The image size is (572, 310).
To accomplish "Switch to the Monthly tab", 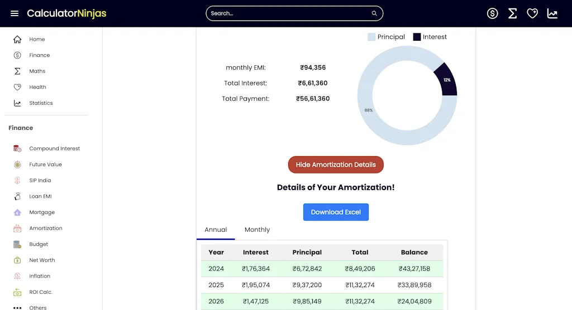I will (x=257, y=230).
